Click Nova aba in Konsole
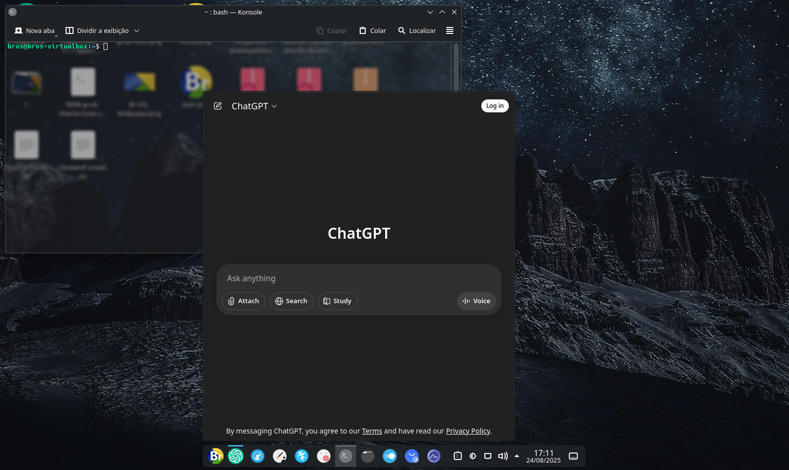This screenshot has height=470, width=789. pyautogui.click(x=35, y=30)
